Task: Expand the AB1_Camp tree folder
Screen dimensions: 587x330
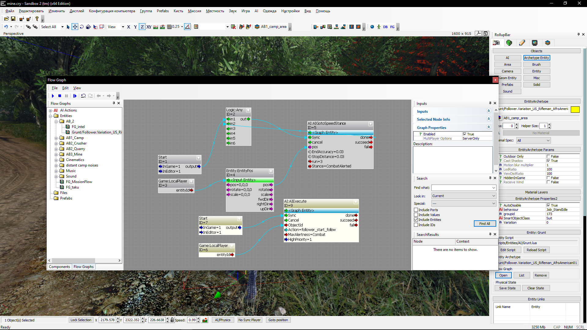Action: (56, 138)
